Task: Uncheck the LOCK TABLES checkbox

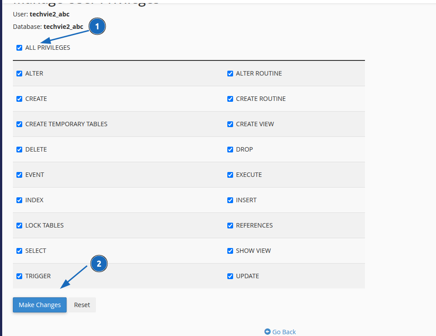Action: click(20, 226)
